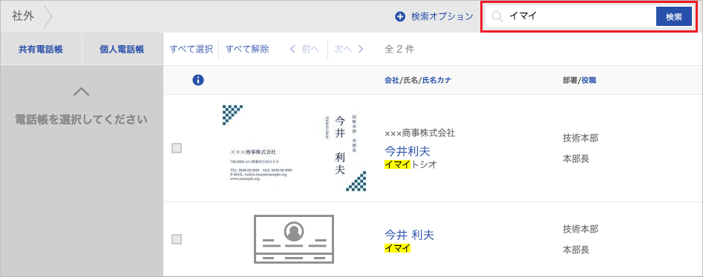Open the contact 今井 利夫 in the second row

coord(409,235)
